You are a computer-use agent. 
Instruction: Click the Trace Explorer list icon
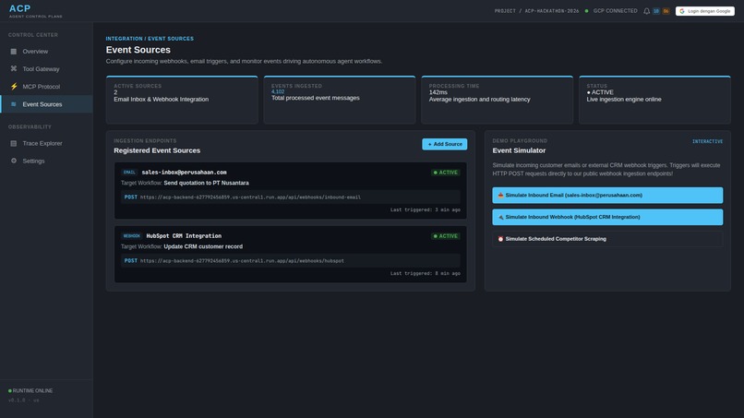tap(13, 143)
